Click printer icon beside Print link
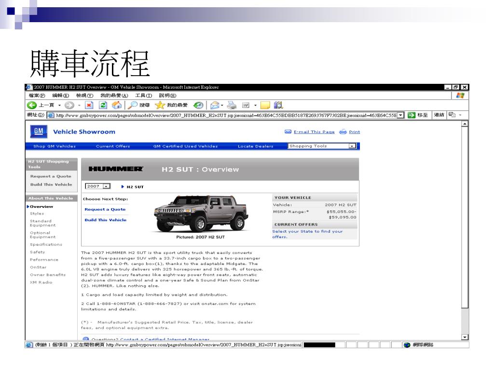 (x=343, y=132)
